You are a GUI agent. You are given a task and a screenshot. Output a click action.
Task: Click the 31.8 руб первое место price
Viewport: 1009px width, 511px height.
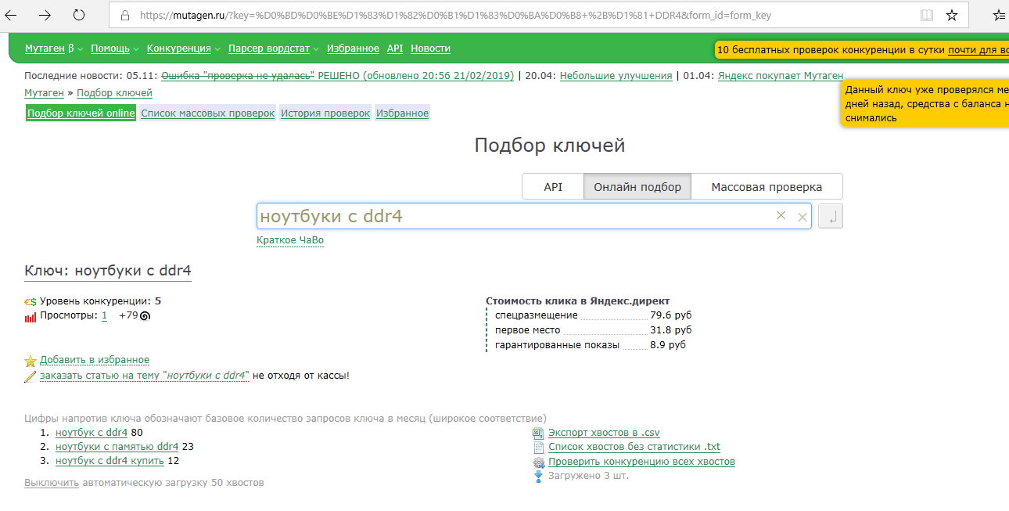coord(670,330)
